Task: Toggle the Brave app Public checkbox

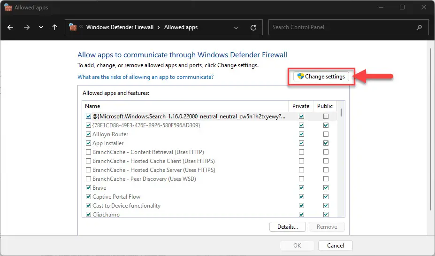Action: (325, 188)
